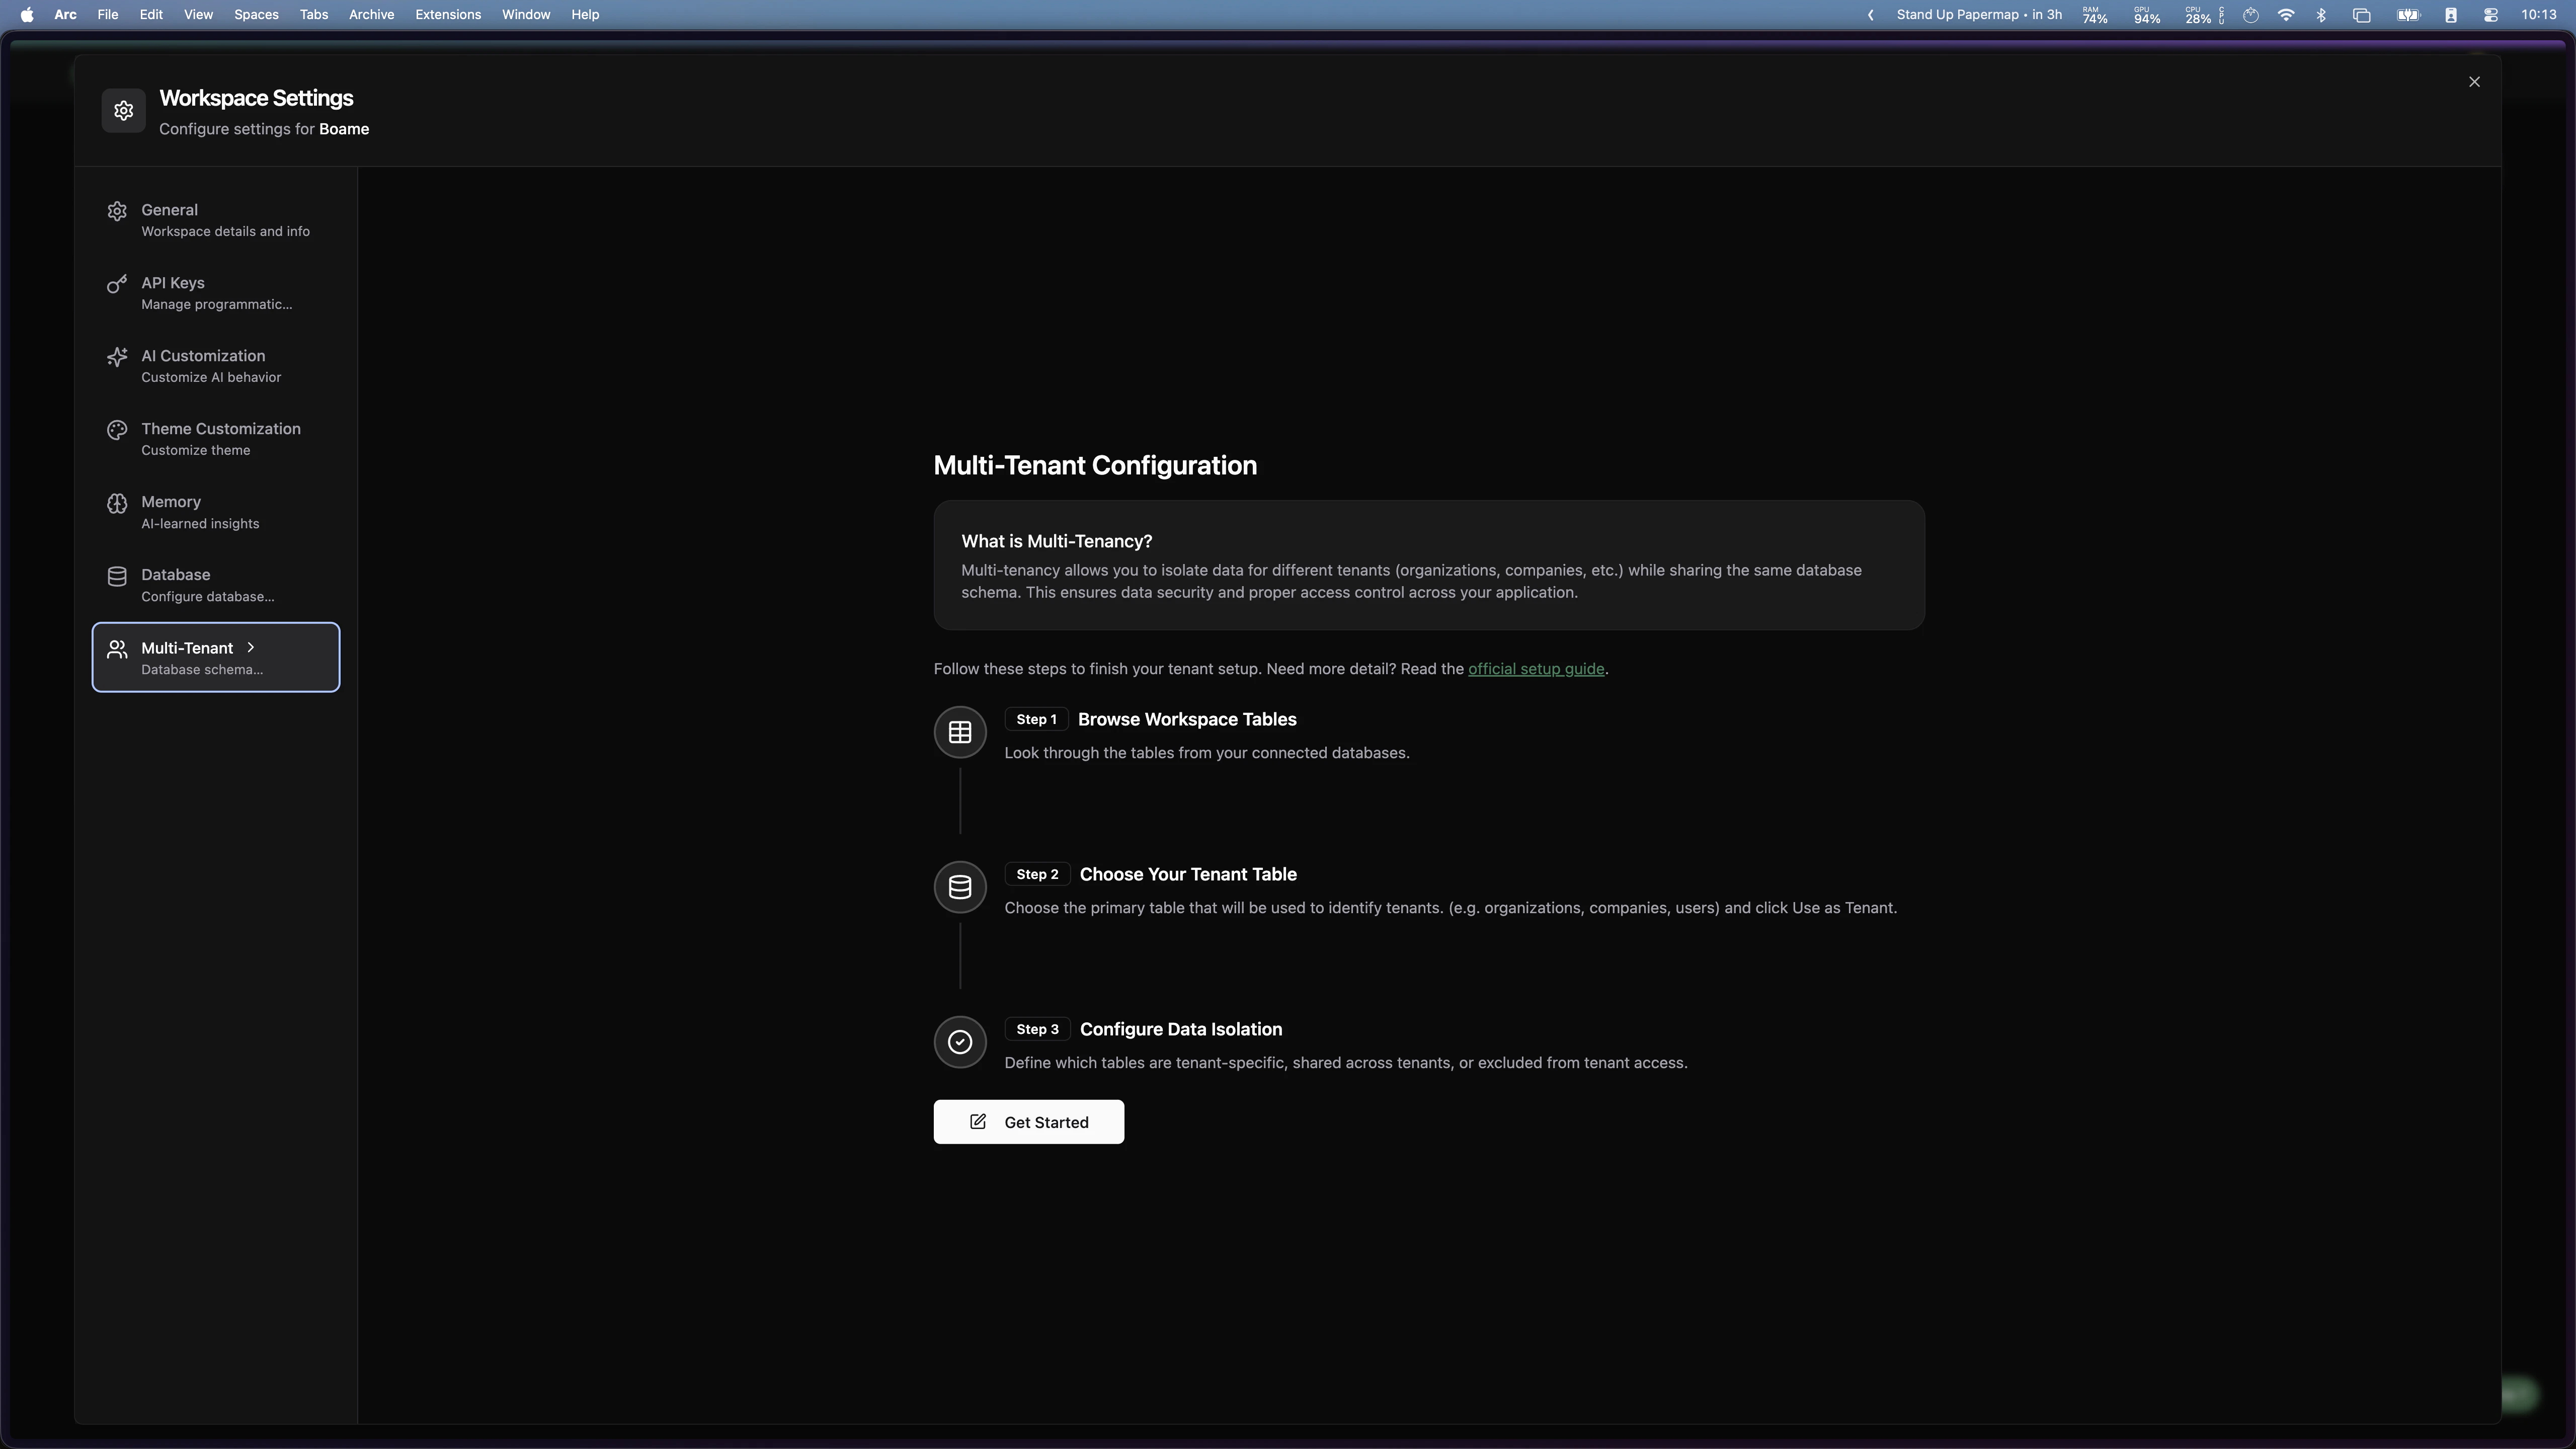Open General settings via its gear icon

pyautogui.click(x=117, y=211)
